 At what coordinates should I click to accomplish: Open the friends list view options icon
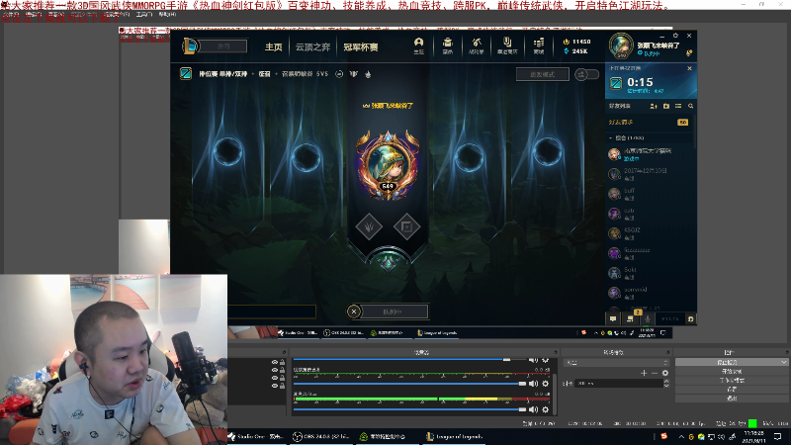[678, 106]
